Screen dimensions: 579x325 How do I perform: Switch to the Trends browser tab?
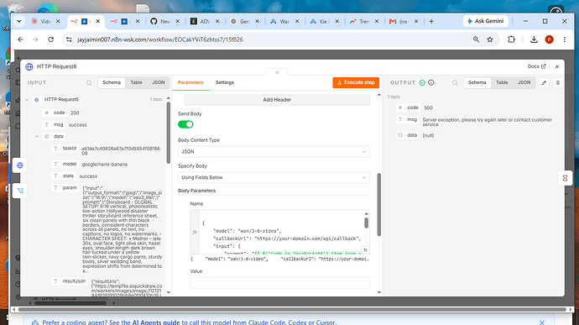(363, 22)
